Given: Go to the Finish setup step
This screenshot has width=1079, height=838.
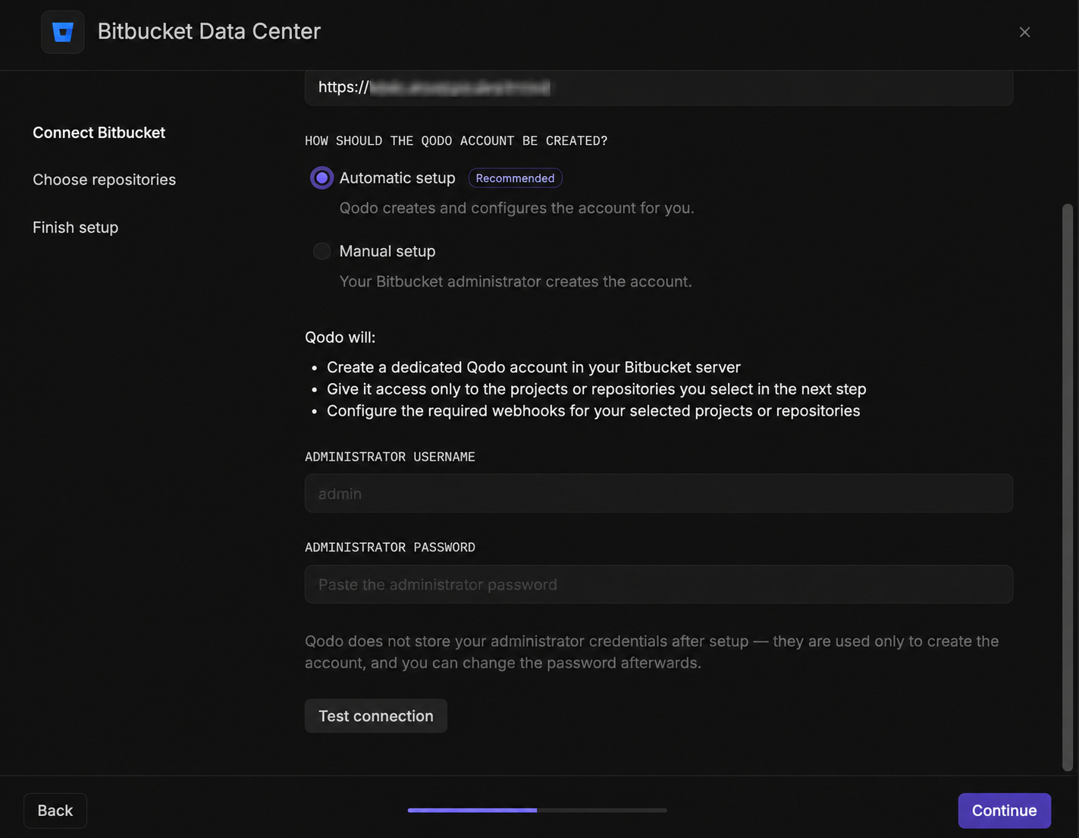Looking at the screenshot, I should [x=75, y=228].
